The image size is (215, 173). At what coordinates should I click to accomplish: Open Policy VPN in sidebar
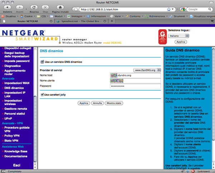(x=12, y=136)
